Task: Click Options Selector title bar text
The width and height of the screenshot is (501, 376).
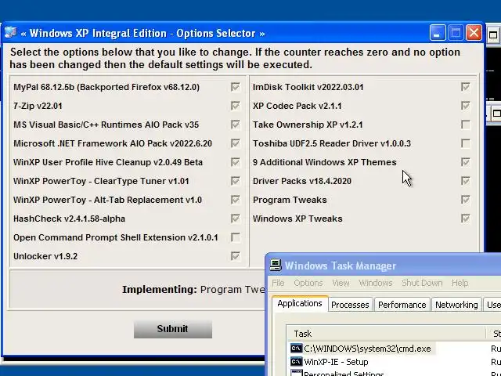Action: coord(142,33)
